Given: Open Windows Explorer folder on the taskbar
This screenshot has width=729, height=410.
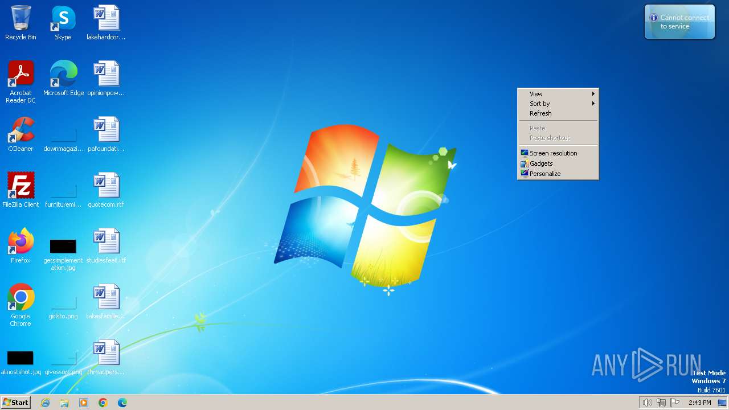Looking at the screenshot, I should tap(64, 403).
